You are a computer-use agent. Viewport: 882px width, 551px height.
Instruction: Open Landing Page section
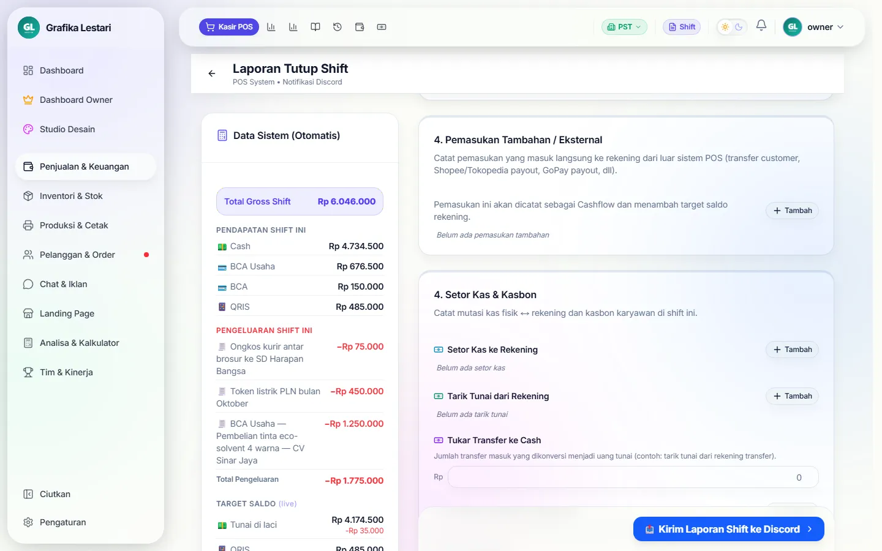[x=86, y=313]
